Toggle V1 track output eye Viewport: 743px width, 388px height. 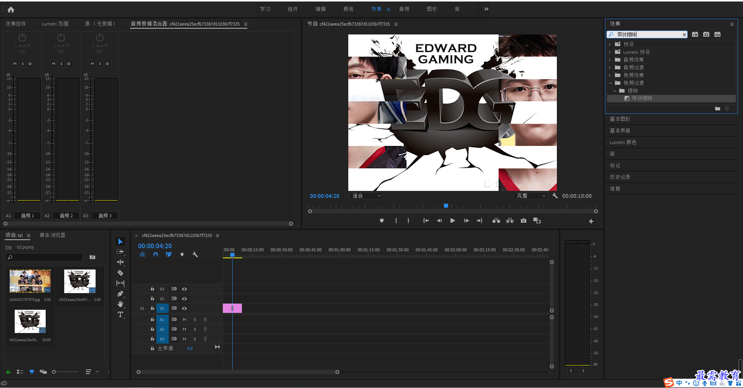[x=185, y=308]
